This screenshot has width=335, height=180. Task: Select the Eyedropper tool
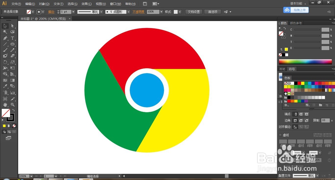[x=5, y=86]
